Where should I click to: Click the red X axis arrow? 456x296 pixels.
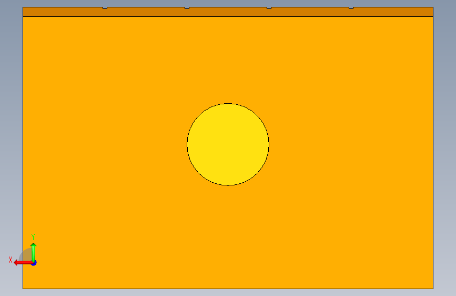[x=23, y=263]
